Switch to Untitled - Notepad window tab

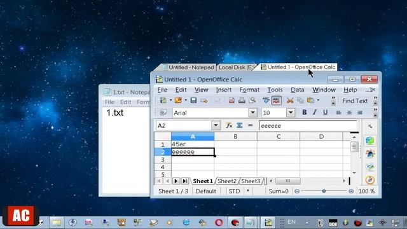[188, 67]
